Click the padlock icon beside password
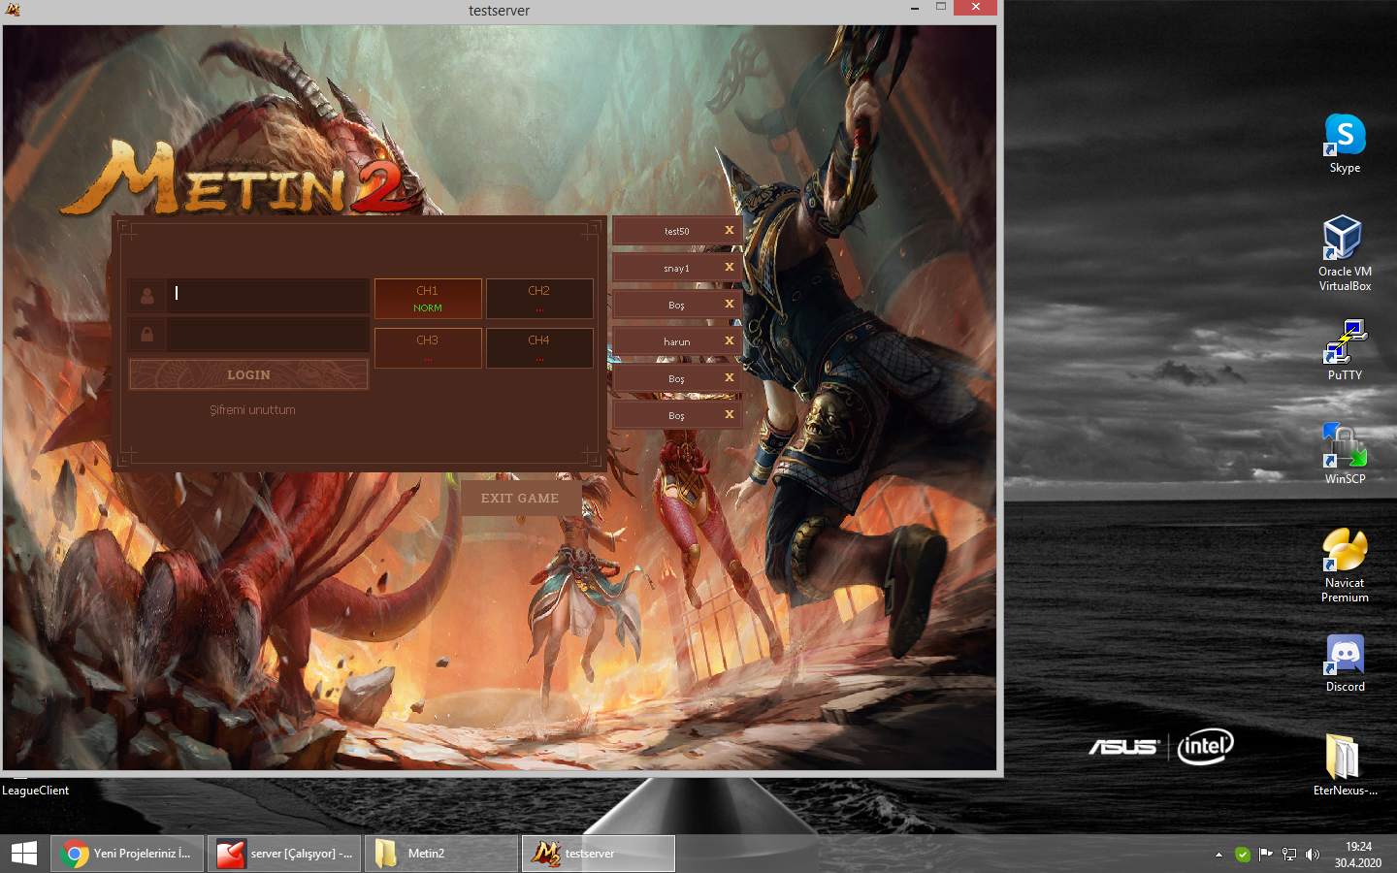This screenshot has height=873, width=1397. pyautogui.click(x=147, y=335)
